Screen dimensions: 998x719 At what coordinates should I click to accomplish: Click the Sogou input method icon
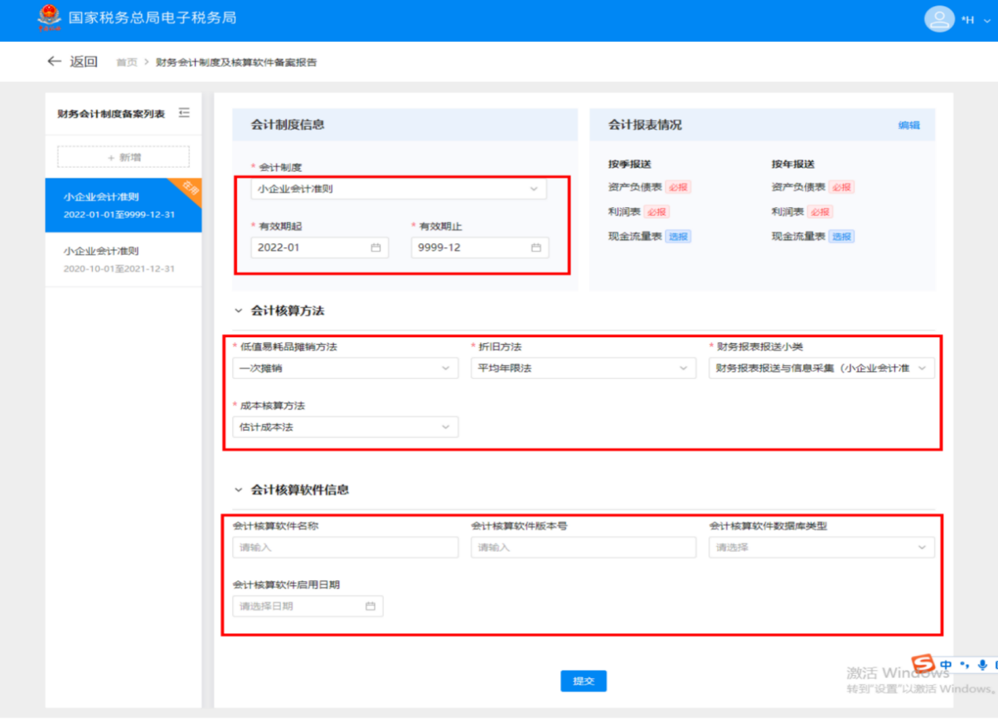point(922,665)
